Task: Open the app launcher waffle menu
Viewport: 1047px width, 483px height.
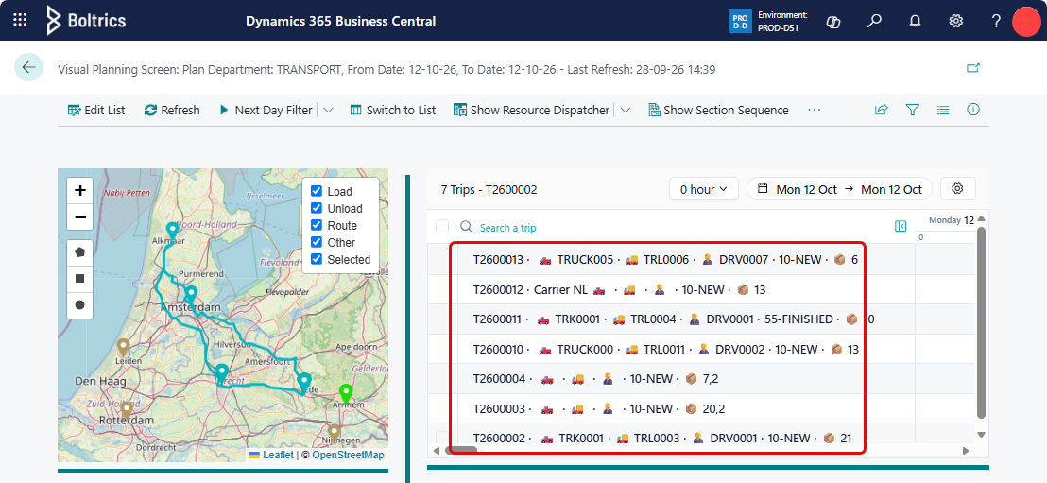Action: 21,20
